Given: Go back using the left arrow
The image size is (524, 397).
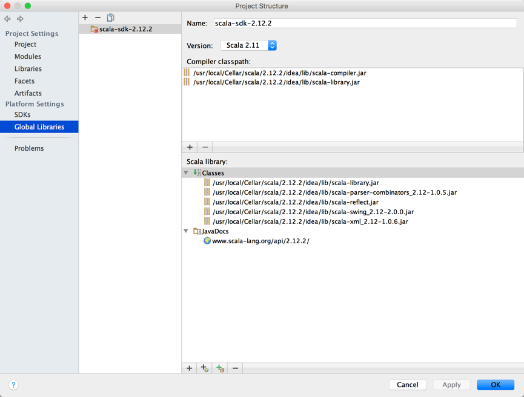Looking at the screenshot, I should point(7,19).
